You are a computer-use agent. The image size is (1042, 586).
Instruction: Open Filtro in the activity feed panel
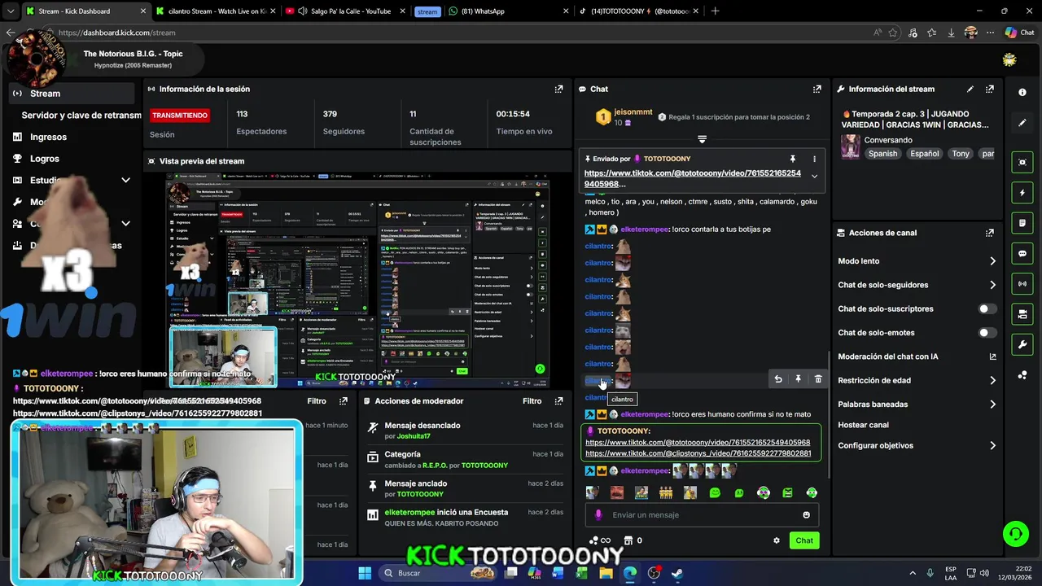pos(317,401)
